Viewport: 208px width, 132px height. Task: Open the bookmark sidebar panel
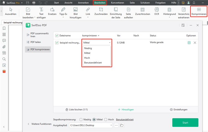(4, 28)
